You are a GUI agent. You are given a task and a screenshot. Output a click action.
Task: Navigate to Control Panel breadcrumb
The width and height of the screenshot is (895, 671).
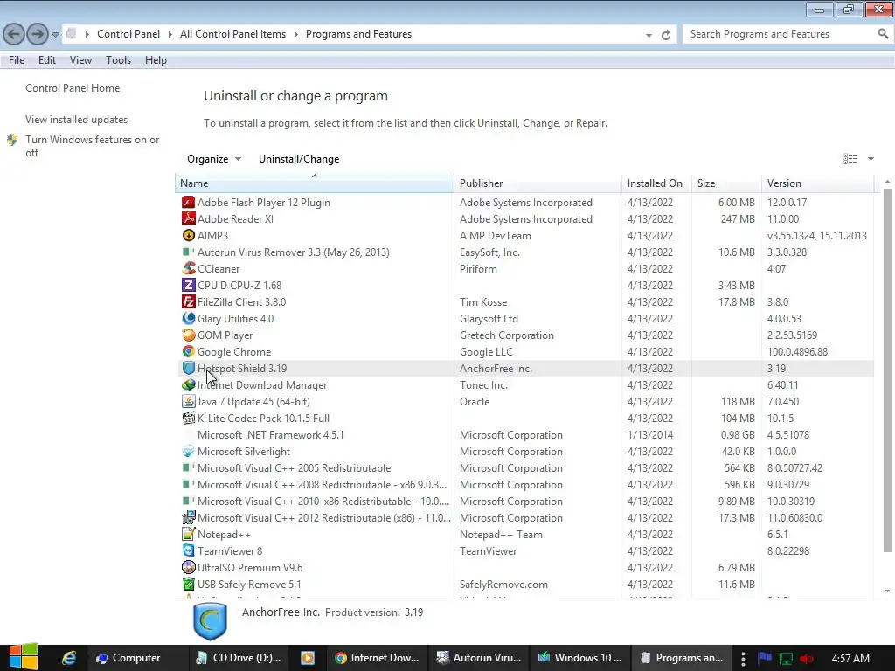pos(128,34)
